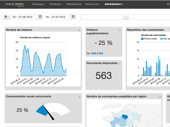Screen dimensions: 170x127
Task: Edit the Du start date field
Action: coord(28,17)
